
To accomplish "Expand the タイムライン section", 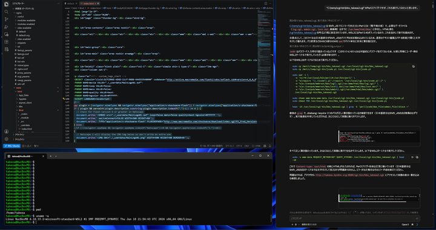I will (19, 139).
